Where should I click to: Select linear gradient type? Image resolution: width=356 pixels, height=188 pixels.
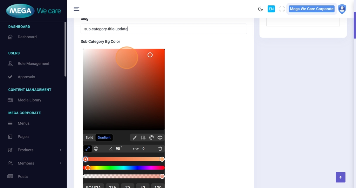point(87,149)
